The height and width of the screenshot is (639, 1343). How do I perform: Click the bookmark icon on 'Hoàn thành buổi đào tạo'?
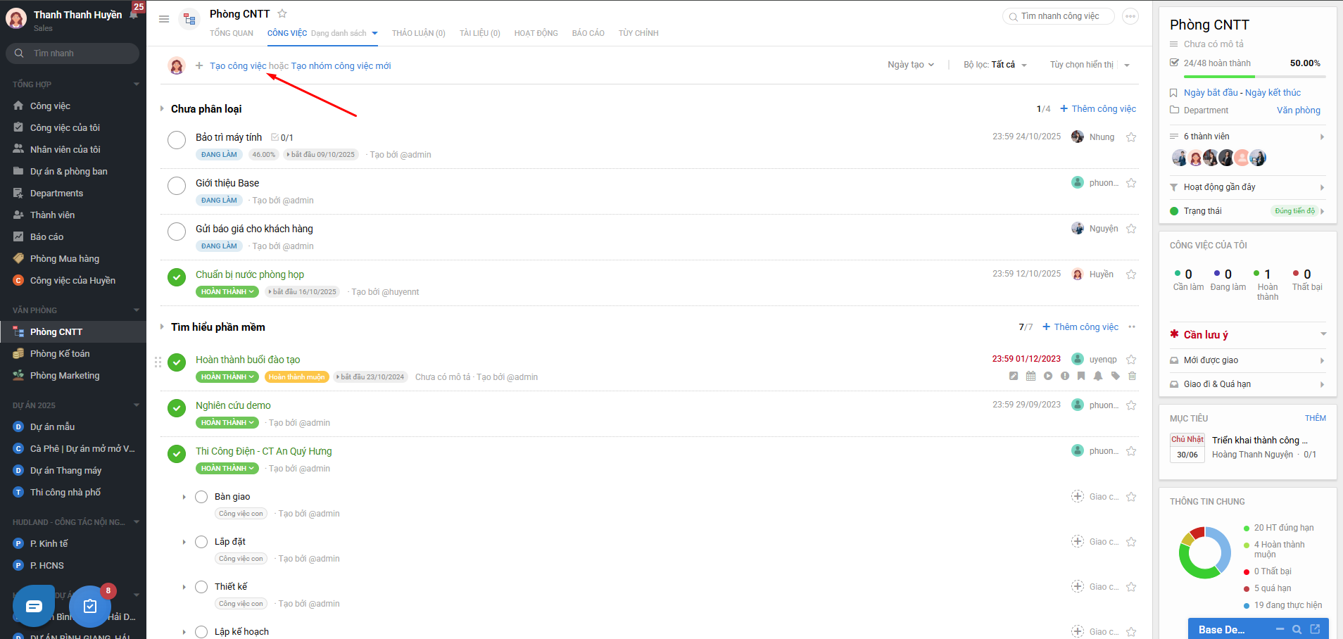(1081, 376)
